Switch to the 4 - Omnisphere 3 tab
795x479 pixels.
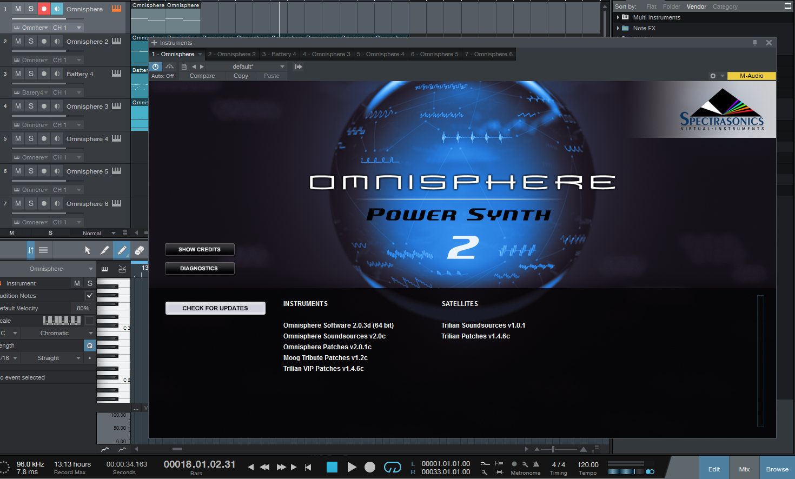[327, 54]
